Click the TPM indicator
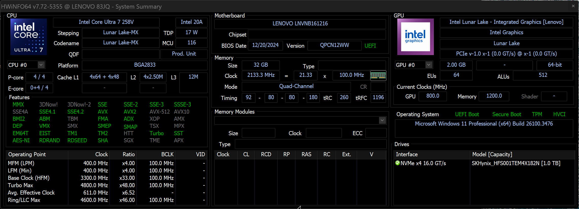Screen dimensions: 579x209 (537, 114)
